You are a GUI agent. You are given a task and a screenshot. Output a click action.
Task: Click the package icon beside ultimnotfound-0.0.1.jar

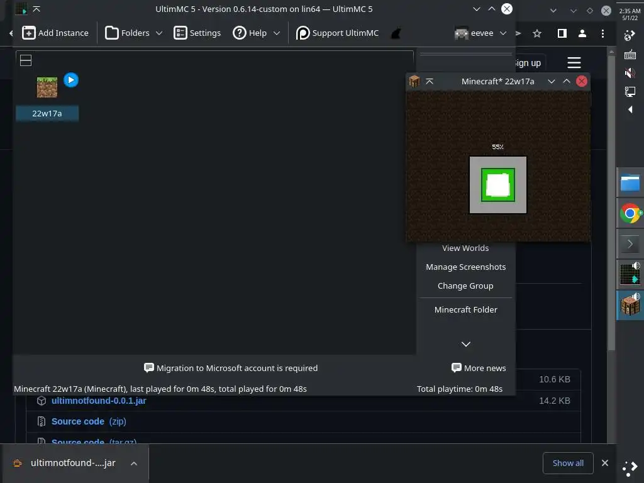(x=41, y=401)
